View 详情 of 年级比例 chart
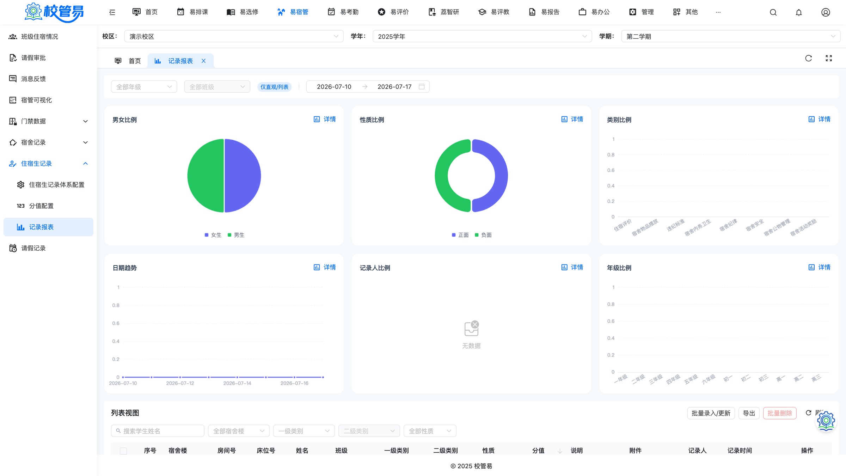 [819, 267]
